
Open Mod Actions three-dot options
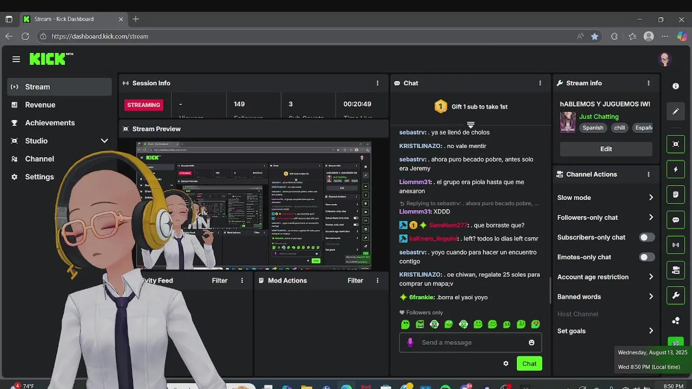(377, 280)
